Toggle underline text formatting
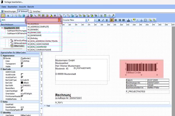 point(107,20)
